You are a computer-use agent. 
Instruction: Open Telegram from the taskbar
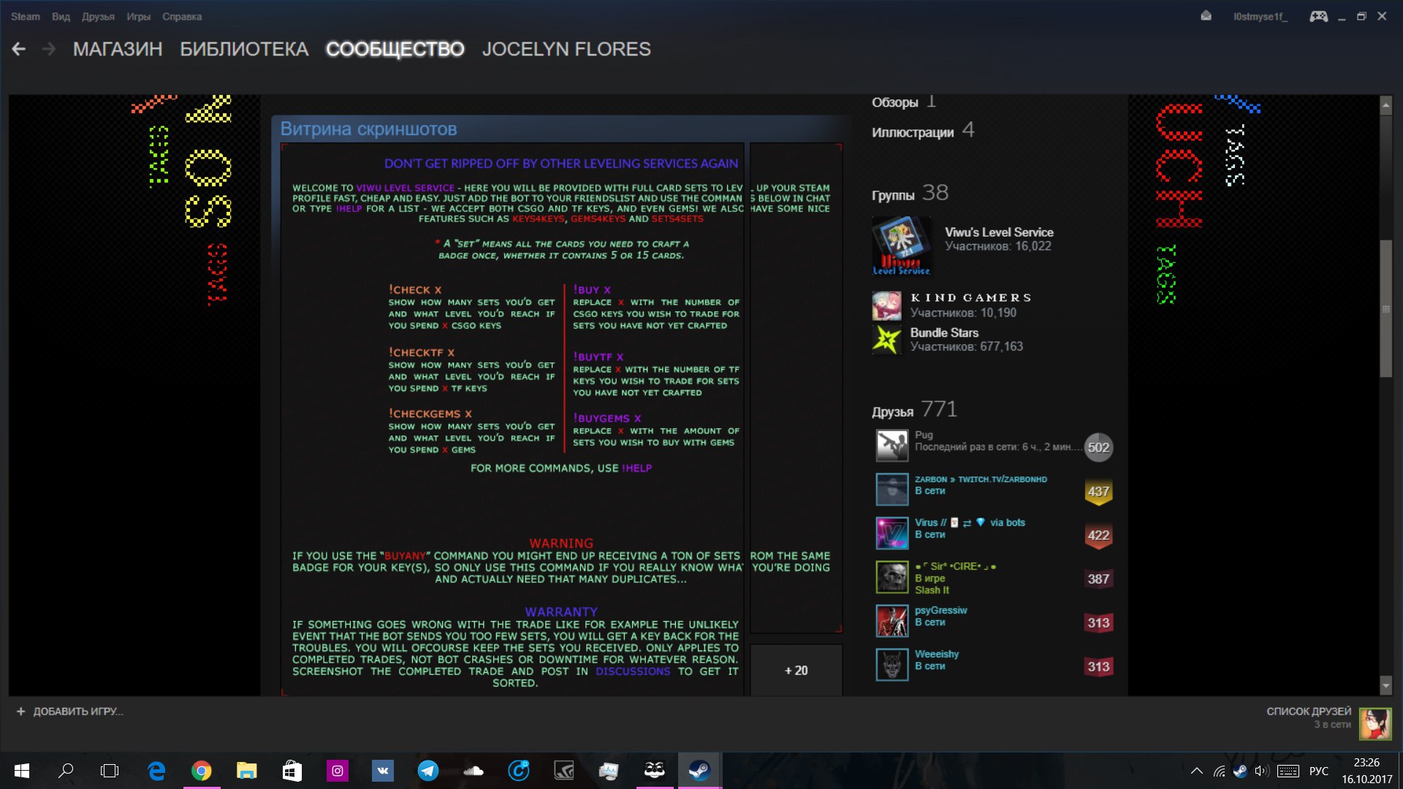click(428, 771)
